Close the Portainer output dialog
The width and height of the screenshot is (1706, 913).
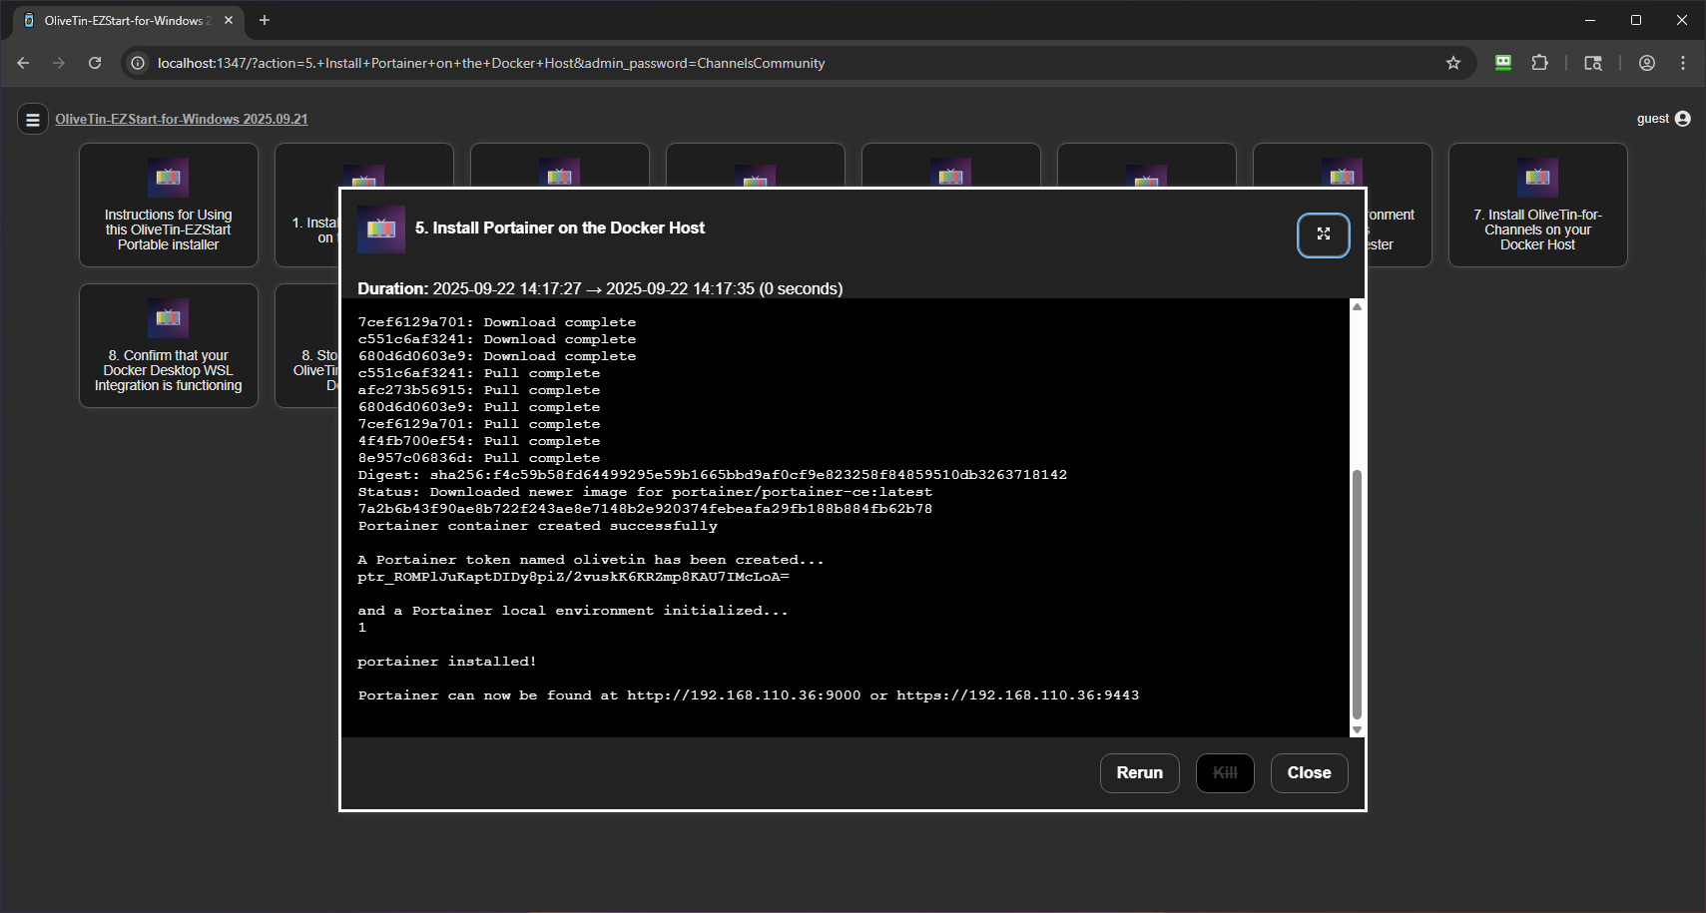(x=1308, y=772)
